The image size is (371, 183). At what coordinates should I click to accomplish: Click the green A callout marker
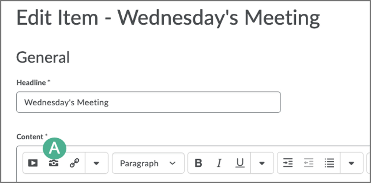(55, 149)
